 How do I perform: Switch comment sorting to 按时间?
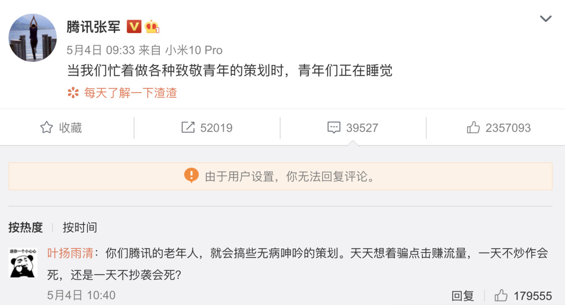click(x=80, y=228)
